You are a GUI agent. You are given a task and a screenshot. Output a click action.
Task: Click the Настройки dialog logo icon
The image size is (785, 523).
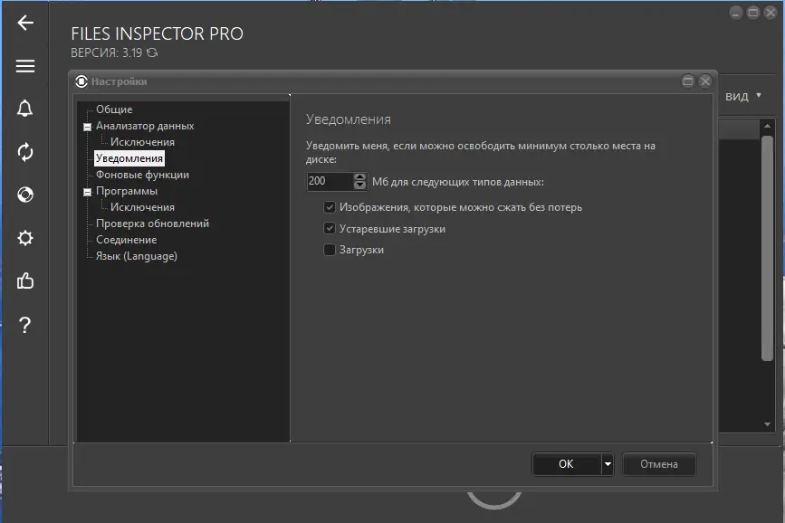coord(81,81)
